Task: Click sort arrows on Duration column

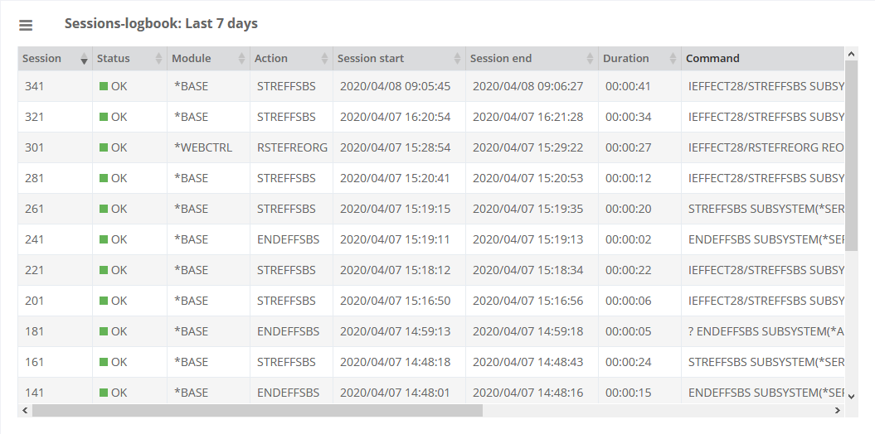Action: tap(673, 59)
